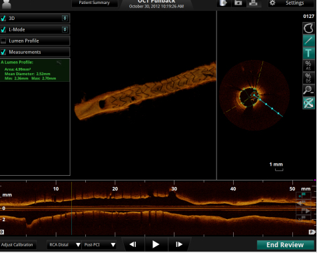Expand the L-Mode options chevron
This screenshot has height=253, width=317.
coord(65,29)
